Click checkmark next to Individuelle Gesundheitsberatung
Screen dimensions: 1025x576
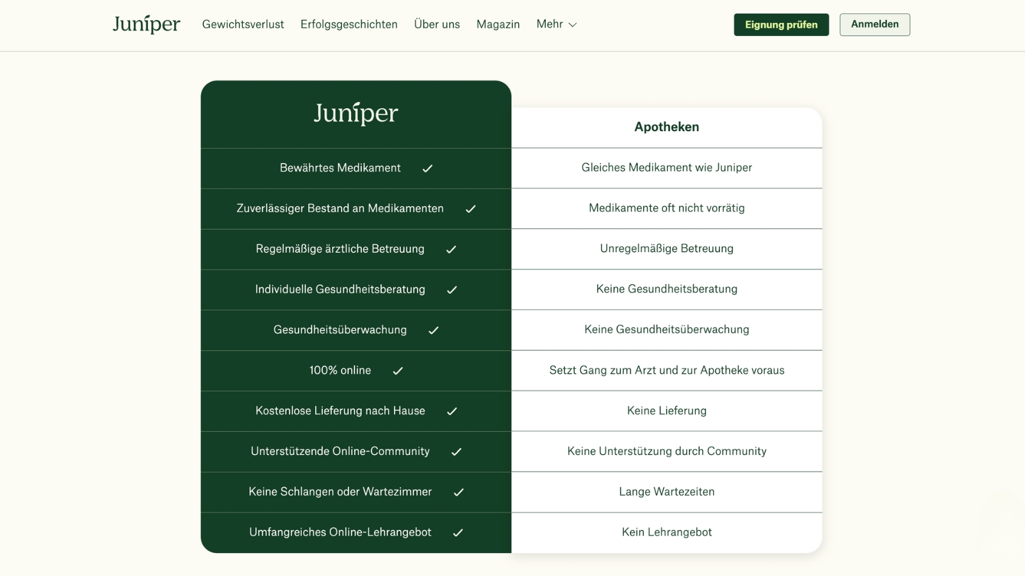pos(452,290)
